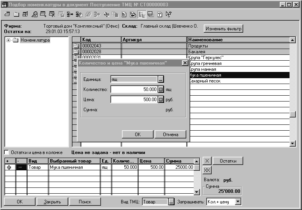Open the Запрашивать dropdown arrow
This screenshot has height=210, width=302.
[238, 201]
